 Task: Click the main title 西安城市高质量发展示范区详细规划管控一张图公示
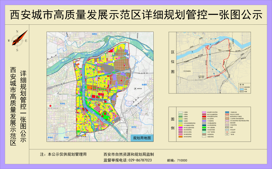tap(136, 15)
